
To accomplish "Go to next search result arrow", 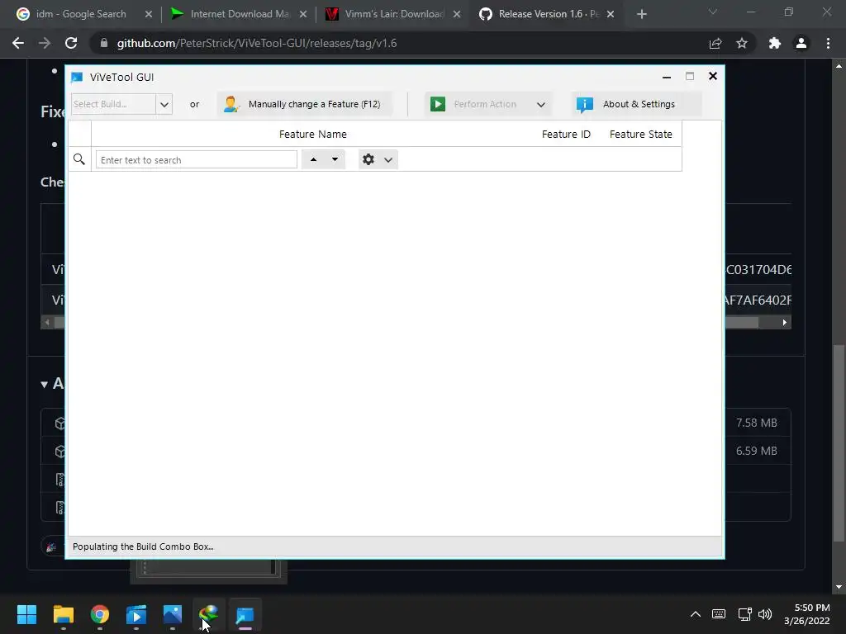I will click(335, 159).
